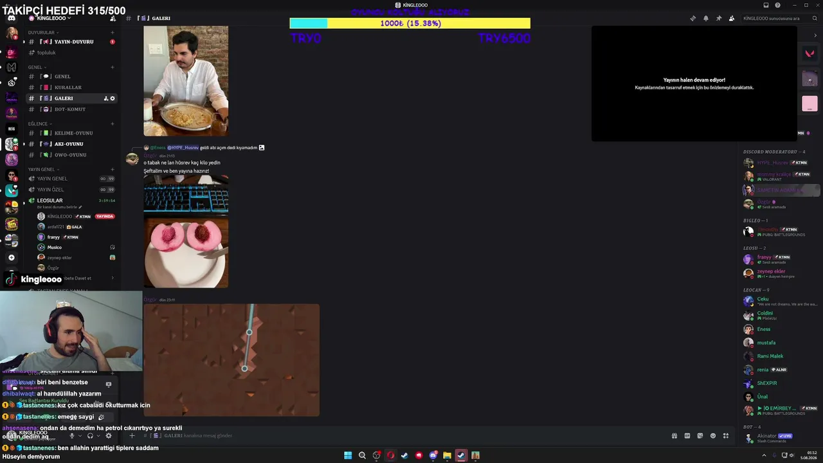This screenshot has width=823, height=463.
Task: Open user settings gear in user panel
Action: (x=108, y=436)
